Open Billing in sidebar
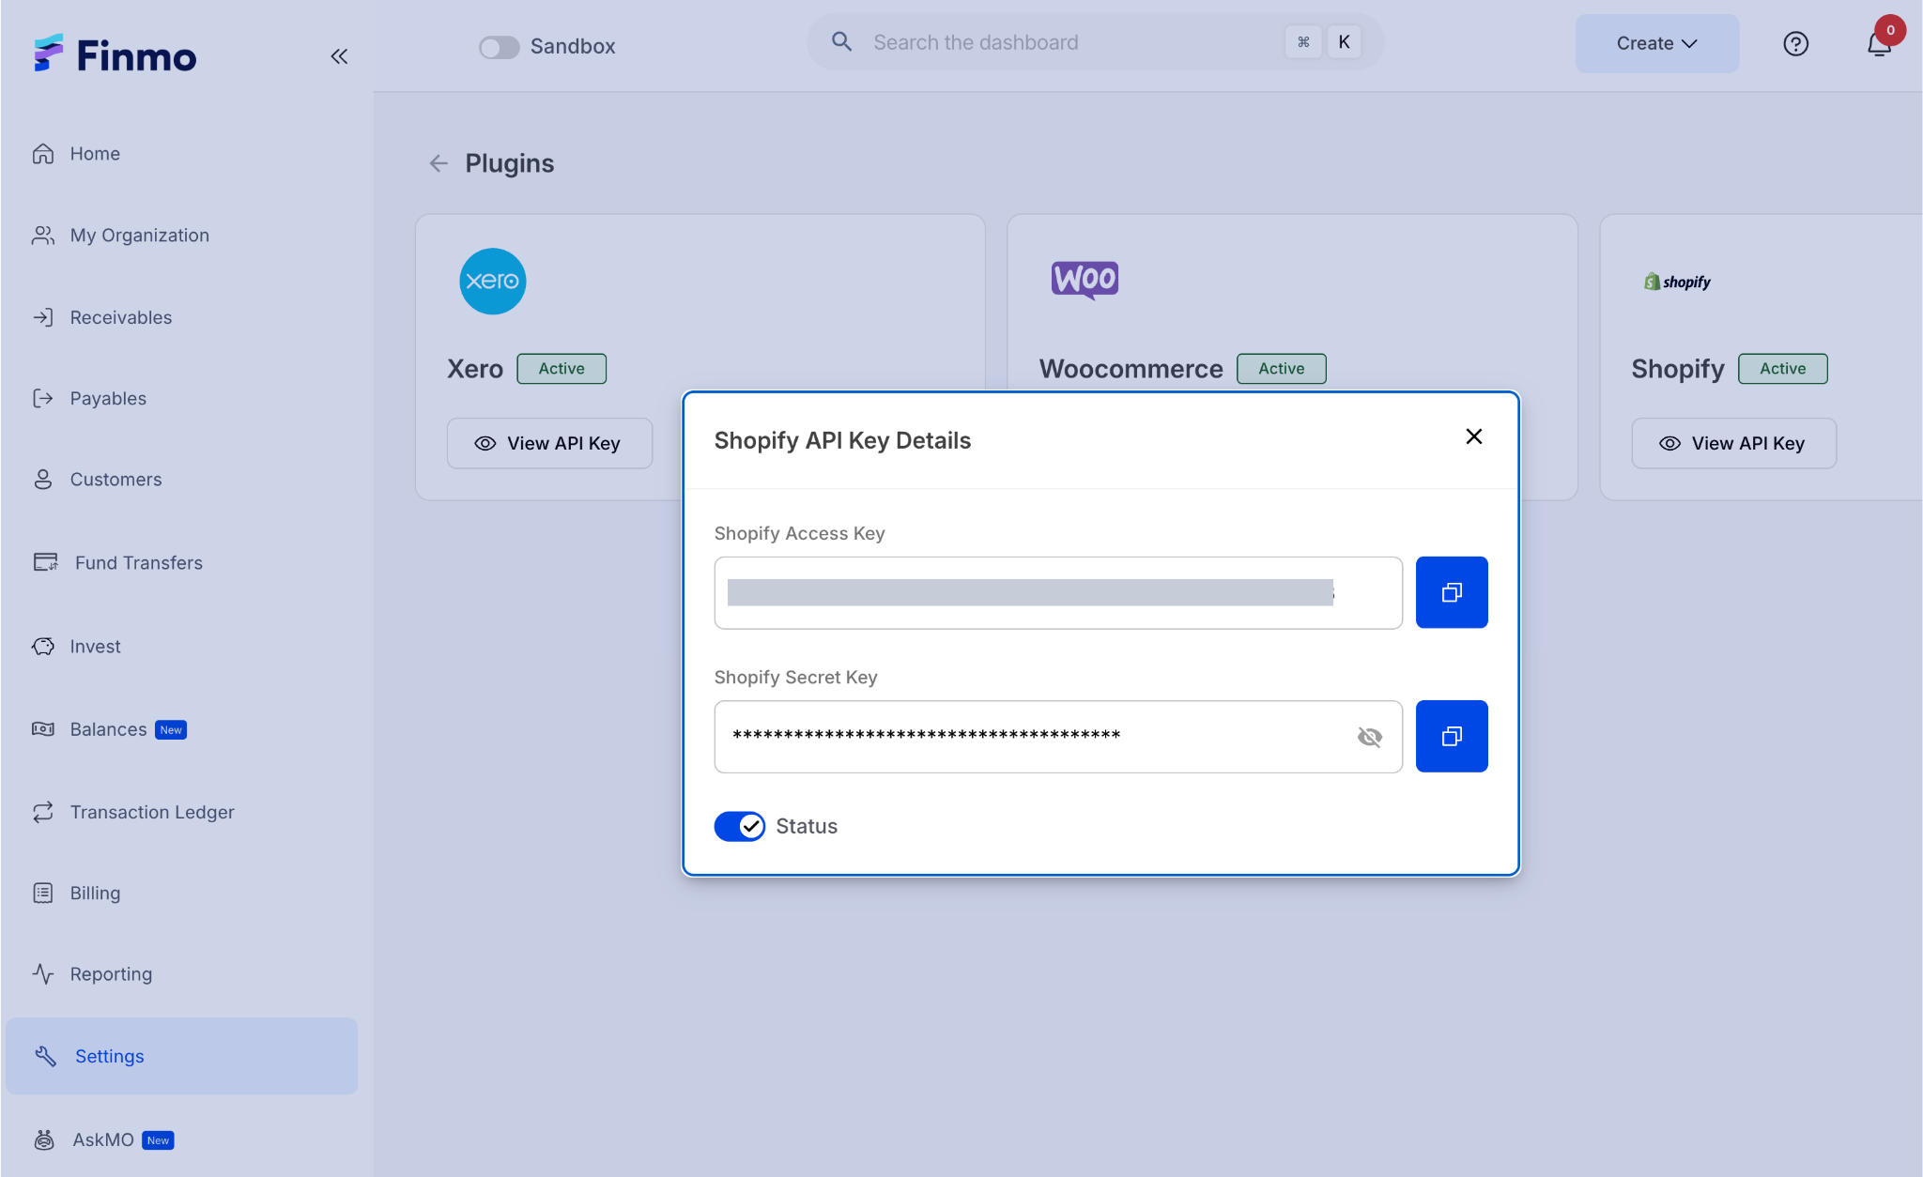This screenshot has width=1923, height=1177. point(181,893)
